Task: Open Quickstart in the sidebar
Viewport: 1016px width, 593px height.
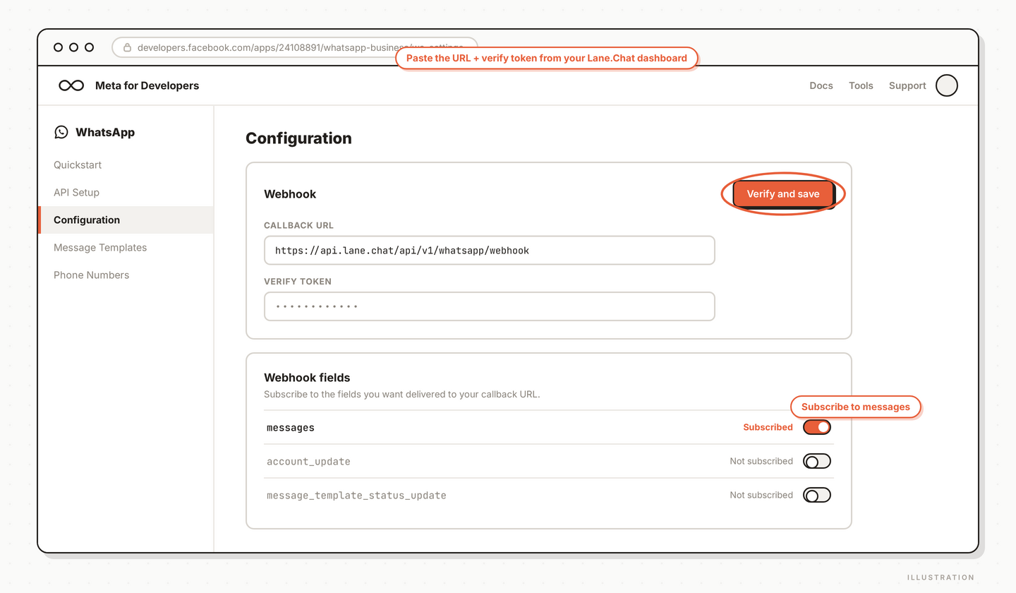Action: click(x=78, y=165)
